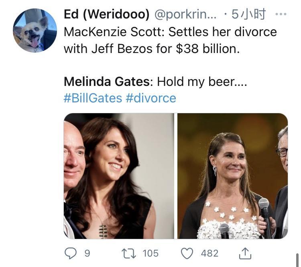This screenshot has width=301, height=267.
Task: Click the reply count 9
Action: point(87,253)
